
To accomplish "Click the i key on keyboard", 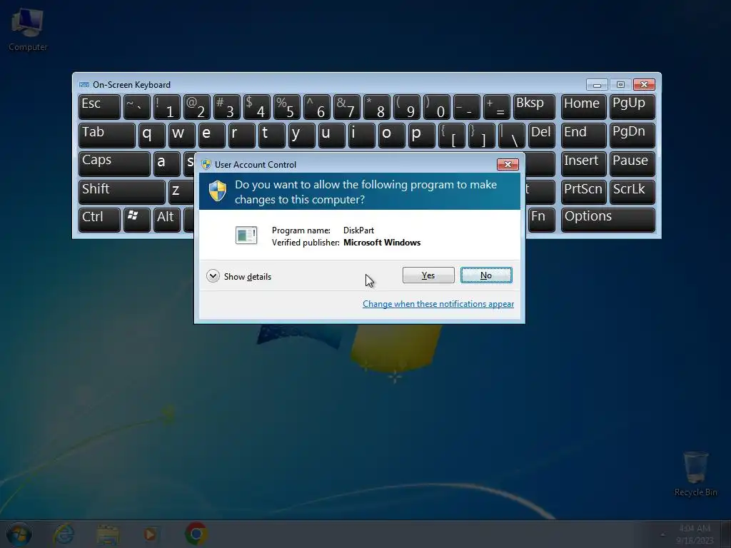I will 362,135.
